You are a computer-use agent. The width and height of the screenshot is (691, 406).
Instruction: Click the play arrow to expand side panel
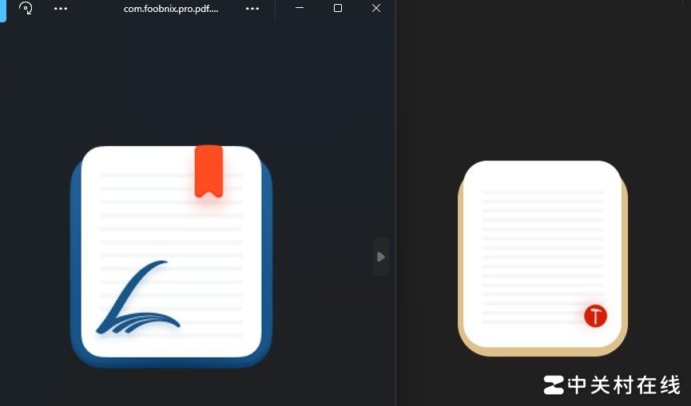(381, 257)
